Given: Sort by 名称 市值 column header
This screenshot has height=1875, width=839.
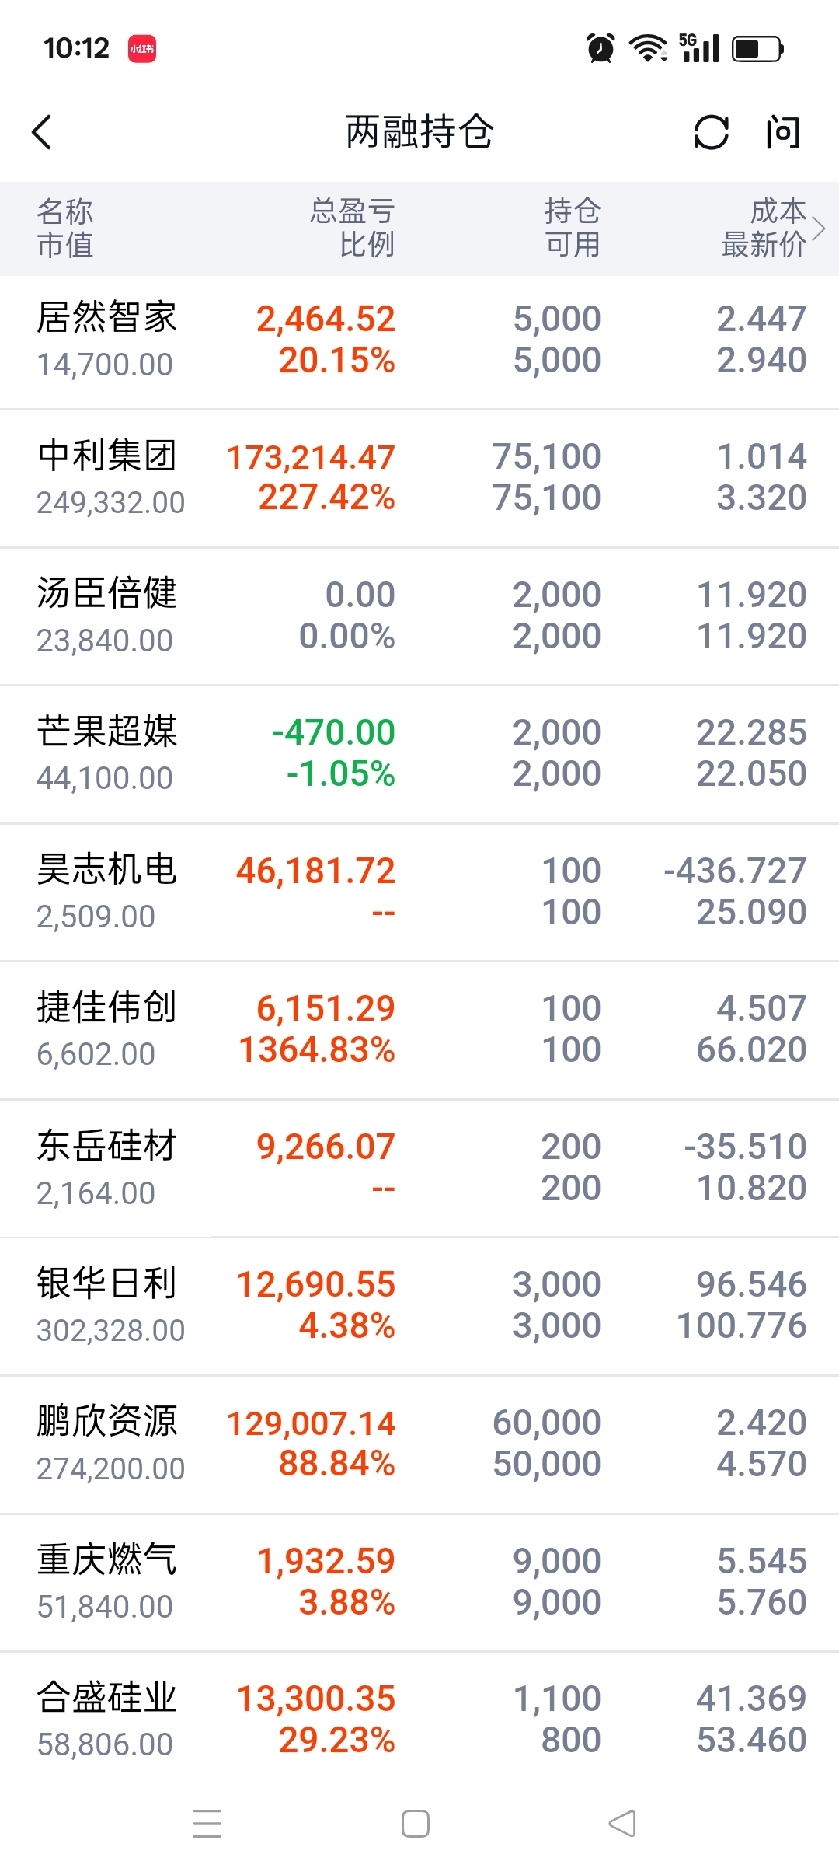Looking at the screenshot, I should 65,228.
